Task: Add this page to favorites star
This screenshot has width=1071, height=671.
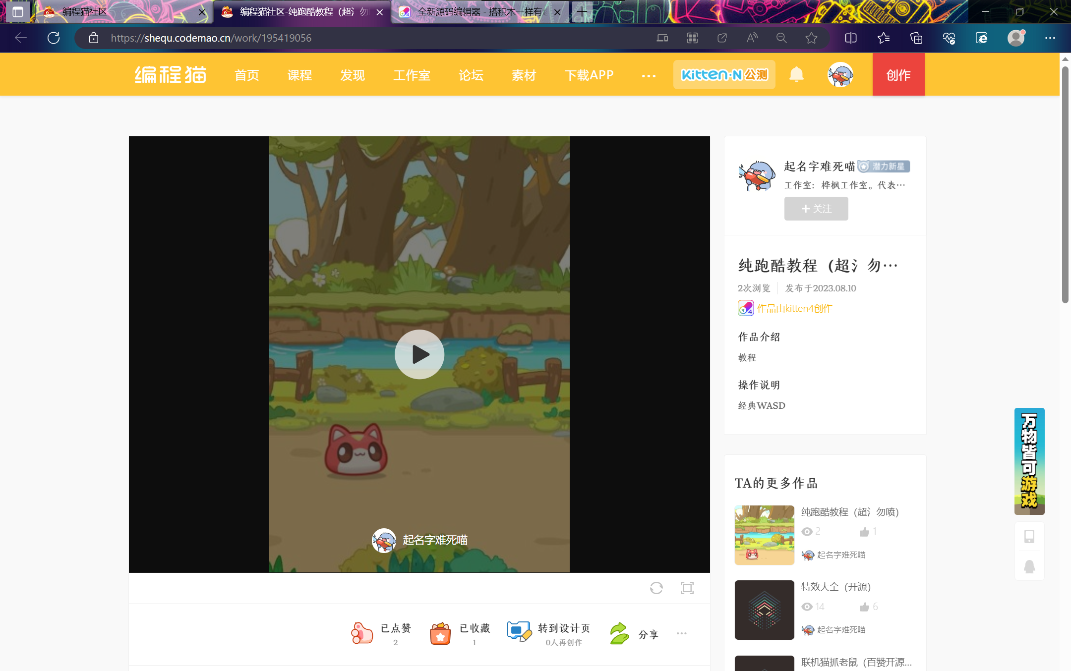Action: tap(812, 38)
